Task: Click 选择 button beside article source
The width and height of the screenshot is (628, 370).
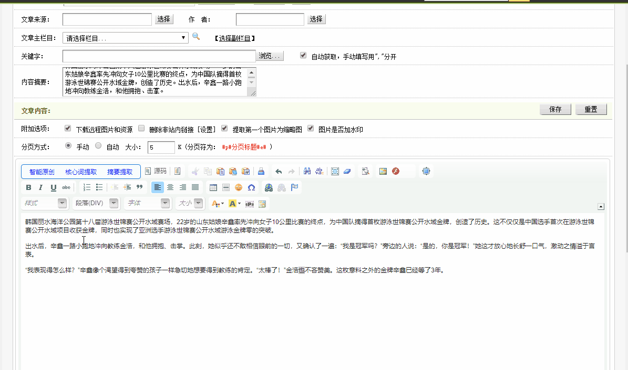Action: coord(163,19)
